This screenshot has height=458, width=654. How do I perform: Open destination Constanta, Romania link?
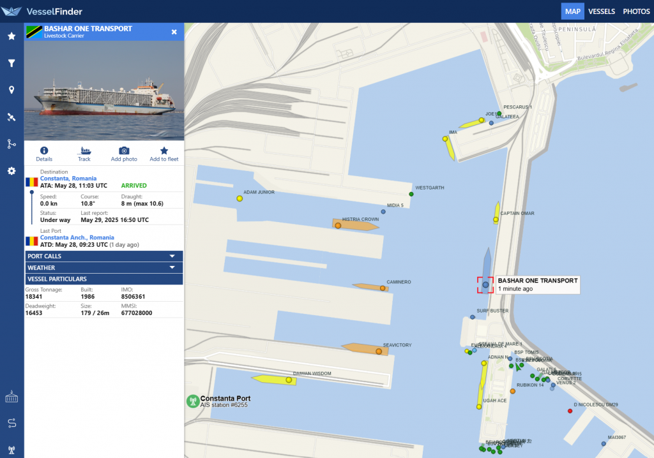68,179
